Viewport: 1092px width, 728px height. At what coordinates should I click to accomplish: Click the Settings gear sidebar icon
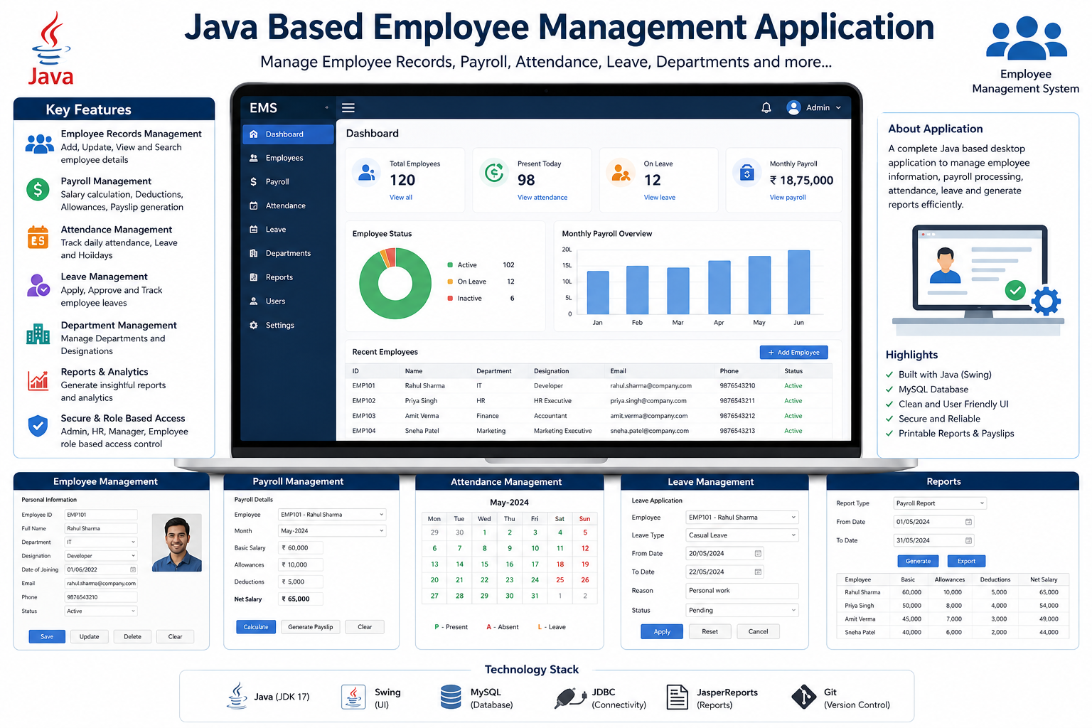pyautogui.click(x=254, y=325)
